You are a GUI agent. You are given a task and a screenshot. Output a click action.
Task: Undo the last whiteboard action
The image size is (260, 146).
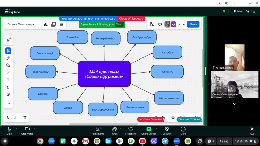(8, 118)
